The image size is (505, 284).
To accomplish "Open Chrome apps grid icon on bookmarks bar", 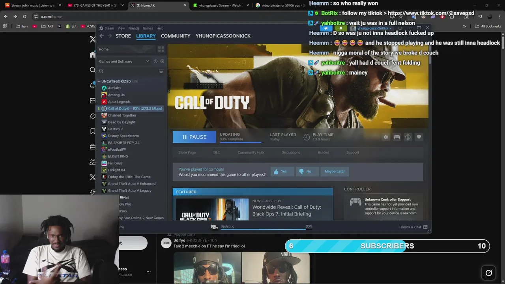I will (5, 26).
